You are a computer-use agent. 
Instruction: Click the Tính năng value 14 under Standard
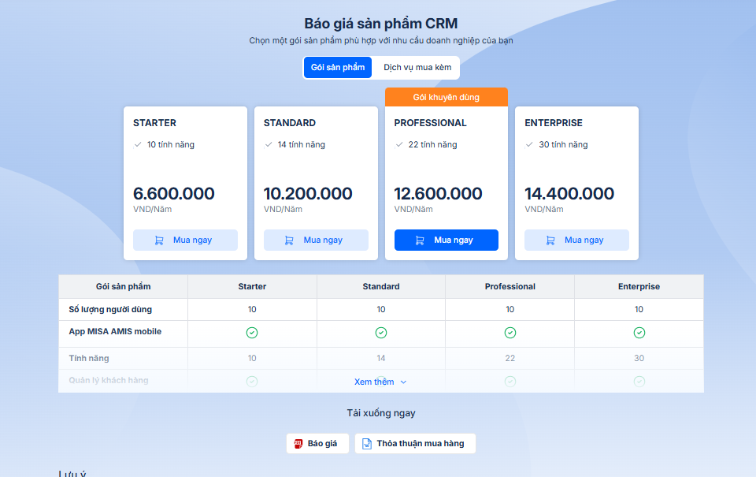pyautogui.click(x=381, y=358)
